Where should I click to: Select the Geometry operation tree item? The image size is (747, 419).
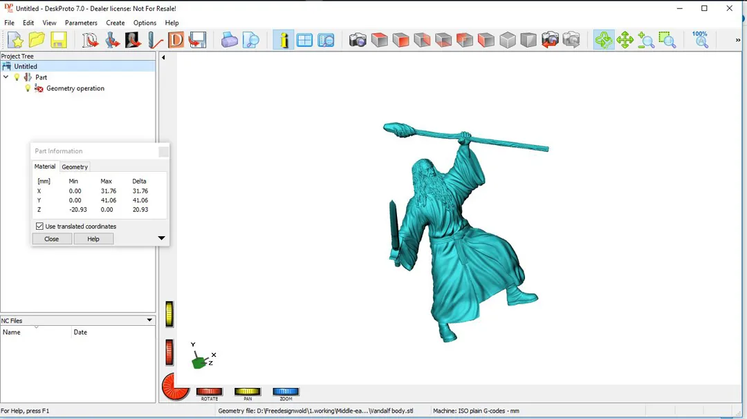point(75,88)
